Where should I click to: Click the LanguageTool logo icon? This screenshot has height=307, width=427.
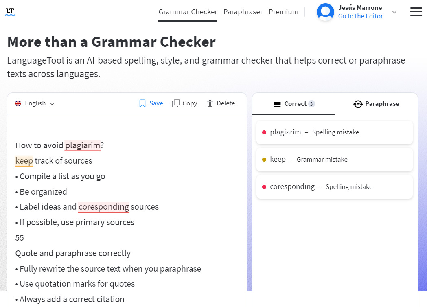pyautogui.click(x=10, y=12)
